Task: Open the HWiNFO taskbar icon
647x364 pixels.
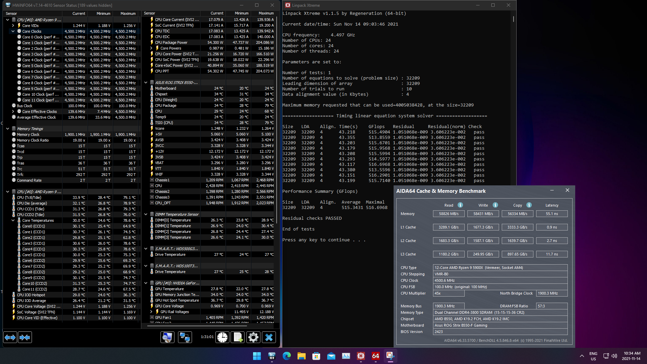Action: 272,356
